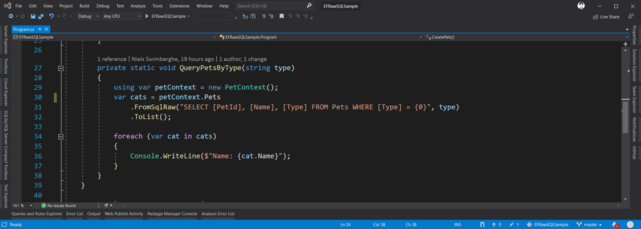Click the search magnifier icon
This screenshot has width=641, height=229.
[309, 6]
